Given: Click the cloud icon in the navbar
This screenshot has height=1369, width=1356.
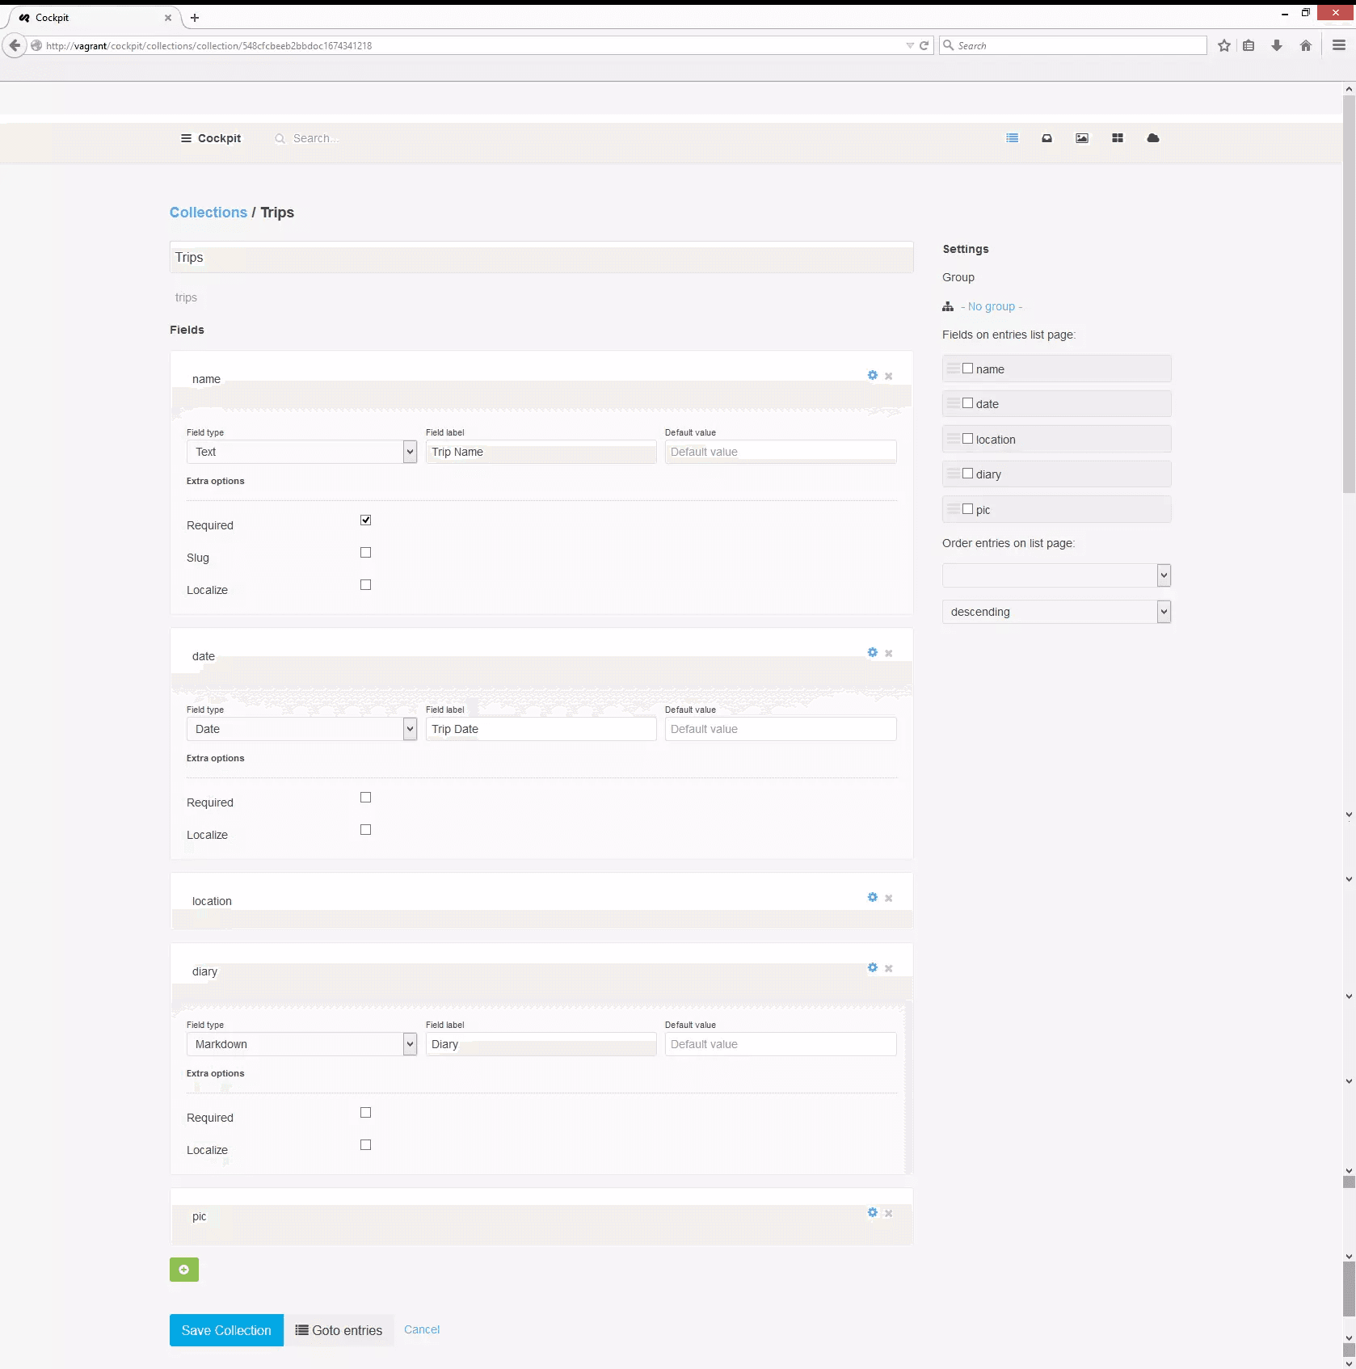Looking at the screenshot, I should 1152,138.
